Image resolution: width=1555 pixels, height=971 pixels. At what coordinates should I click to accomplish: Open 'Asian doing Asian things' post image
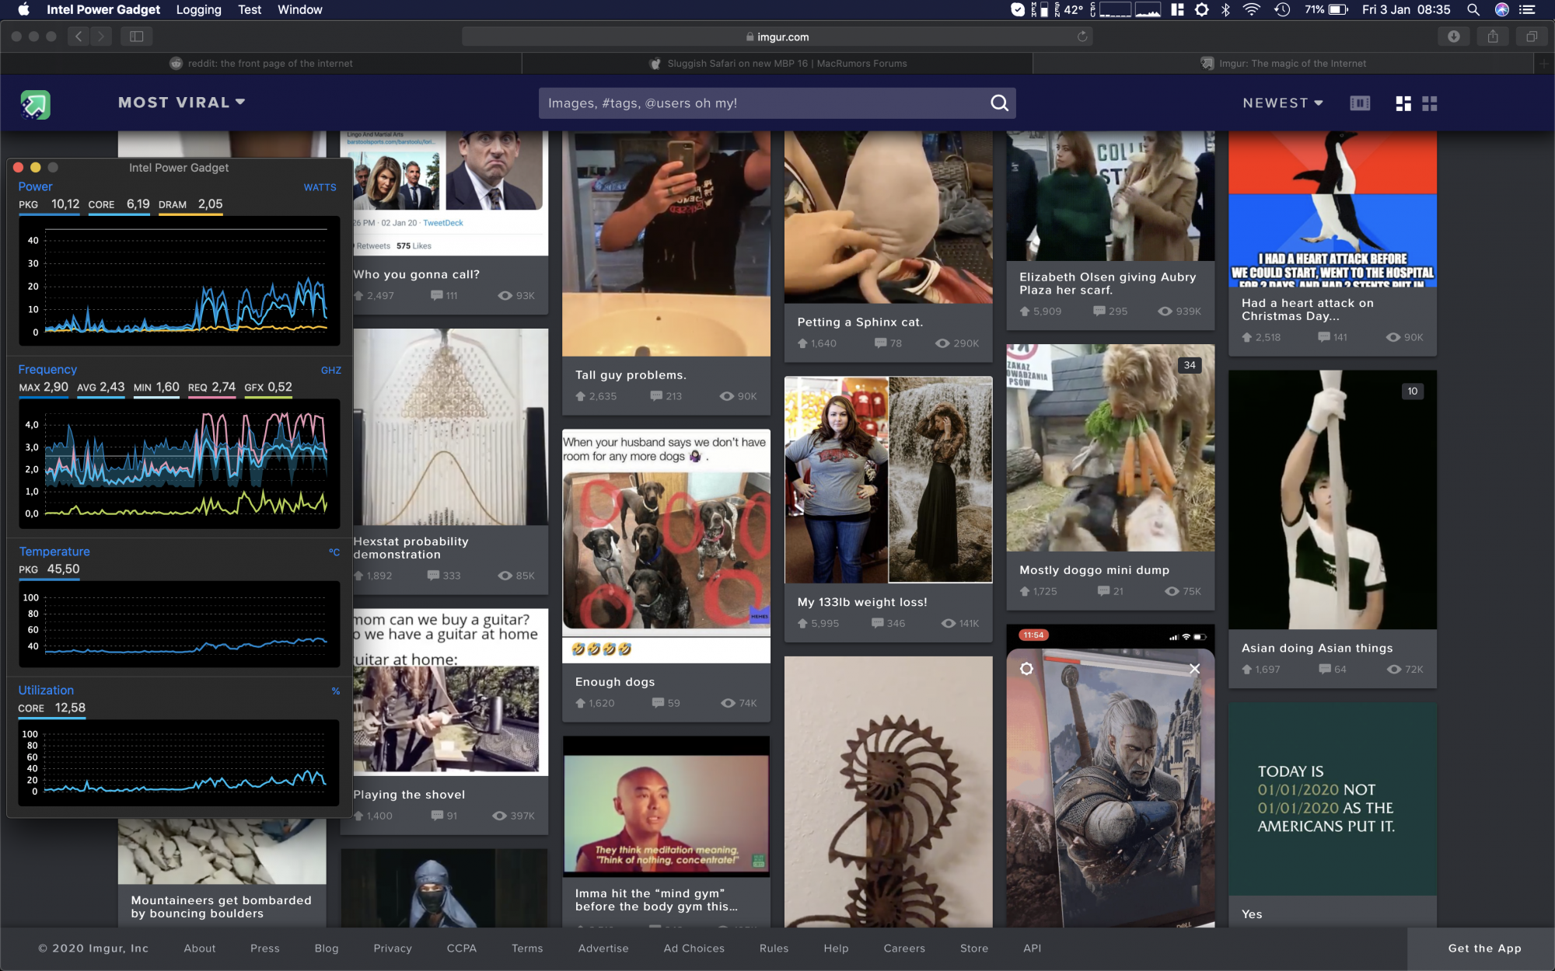1333,499
